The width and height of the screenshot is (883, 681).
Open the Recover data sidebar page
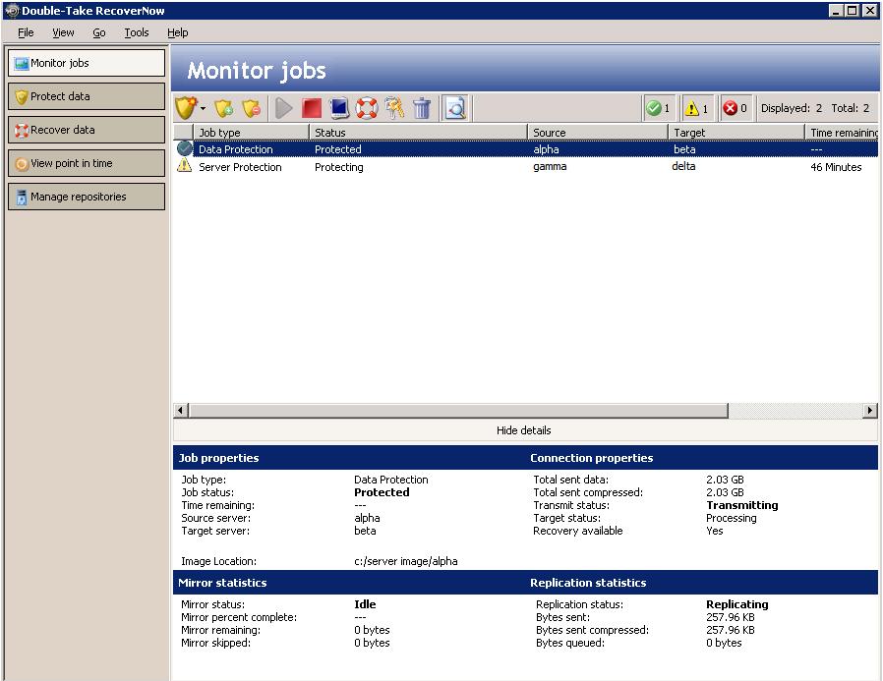(x=87, y=130)
